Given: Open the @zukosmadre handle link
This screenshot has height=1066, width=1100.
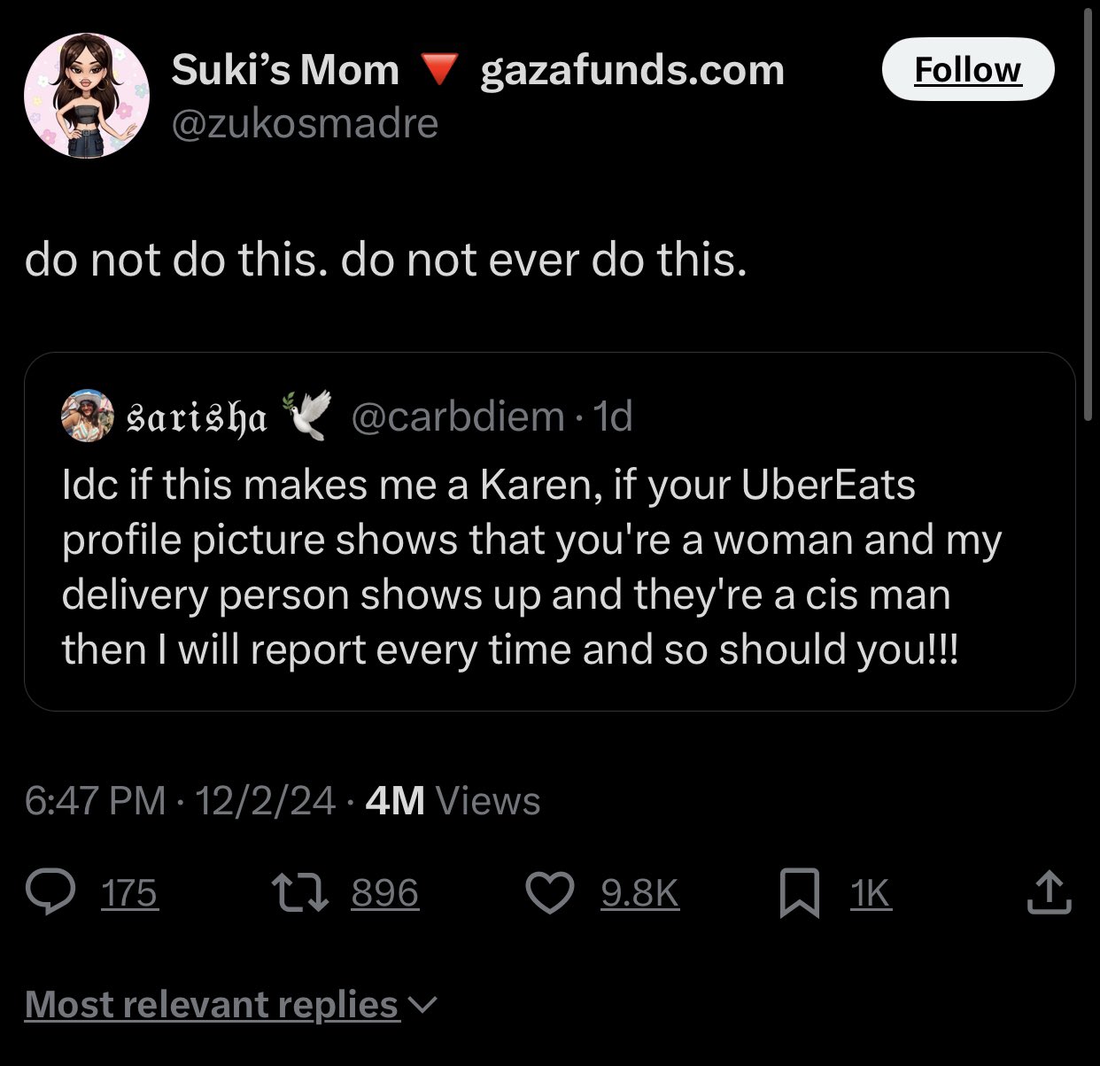Looking at the screenshot, I should 304,123.
